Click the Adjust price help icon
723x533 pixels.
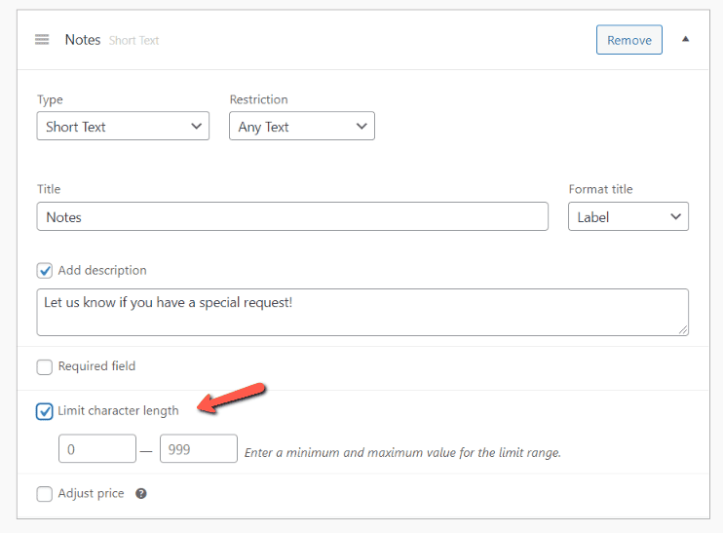pos(141,494)
